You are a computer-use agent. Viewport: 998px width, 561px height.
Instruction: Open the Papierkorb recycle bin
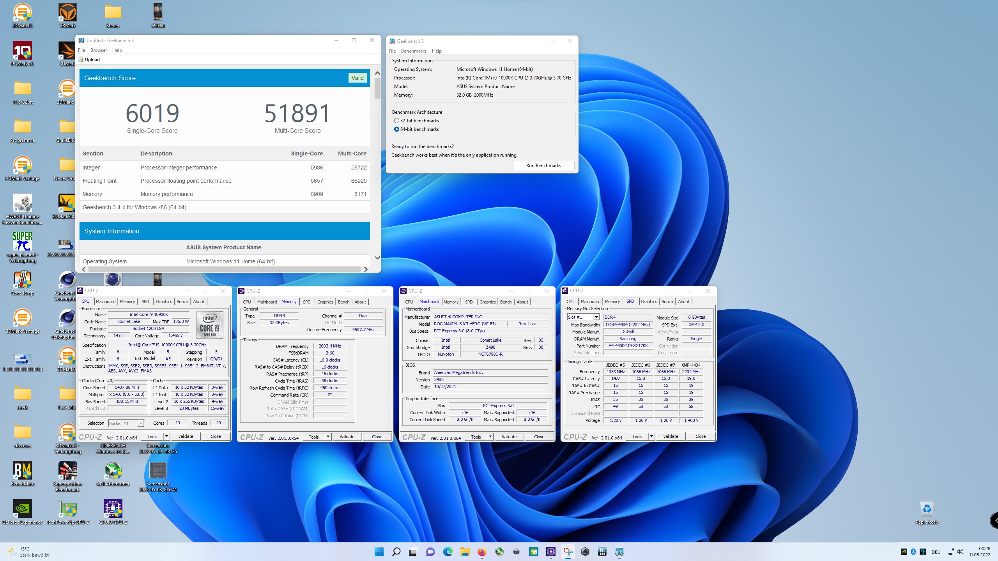point(927,512)
